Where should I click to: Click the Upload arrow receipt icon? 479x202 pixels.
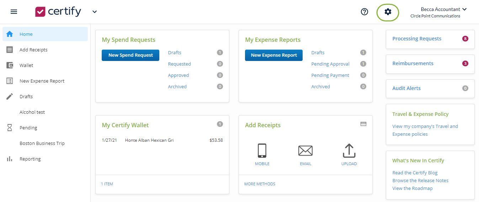pyautogui.click(x=349, y=151)
